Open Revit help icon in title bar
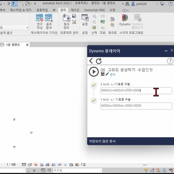 [x=171, y=4]
